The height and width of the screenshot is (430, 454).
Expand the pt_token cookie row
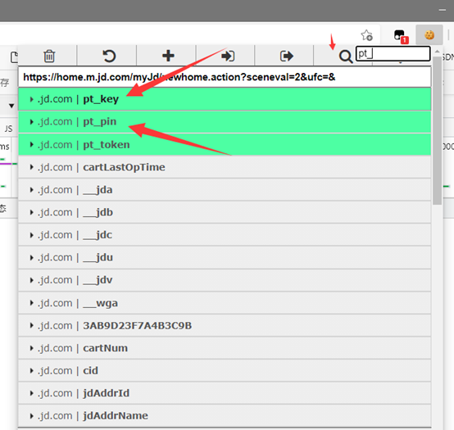(x=225, y=144)
